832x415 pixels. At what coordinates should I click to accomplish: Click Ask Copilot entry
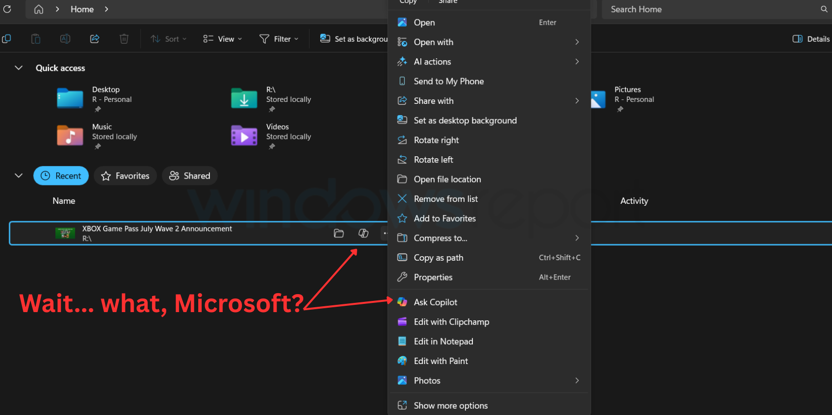tap(489, 302)
